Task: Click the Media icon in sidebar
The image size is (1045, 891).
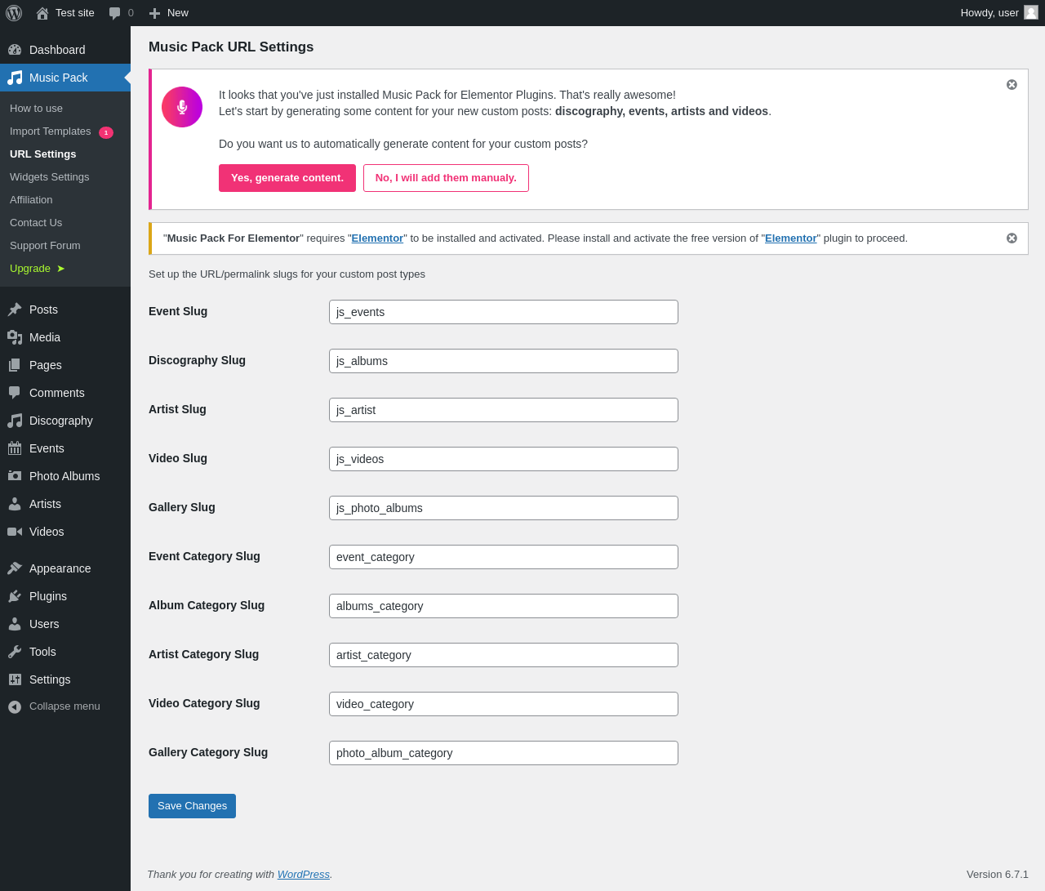Action: (x=15, y=337)
